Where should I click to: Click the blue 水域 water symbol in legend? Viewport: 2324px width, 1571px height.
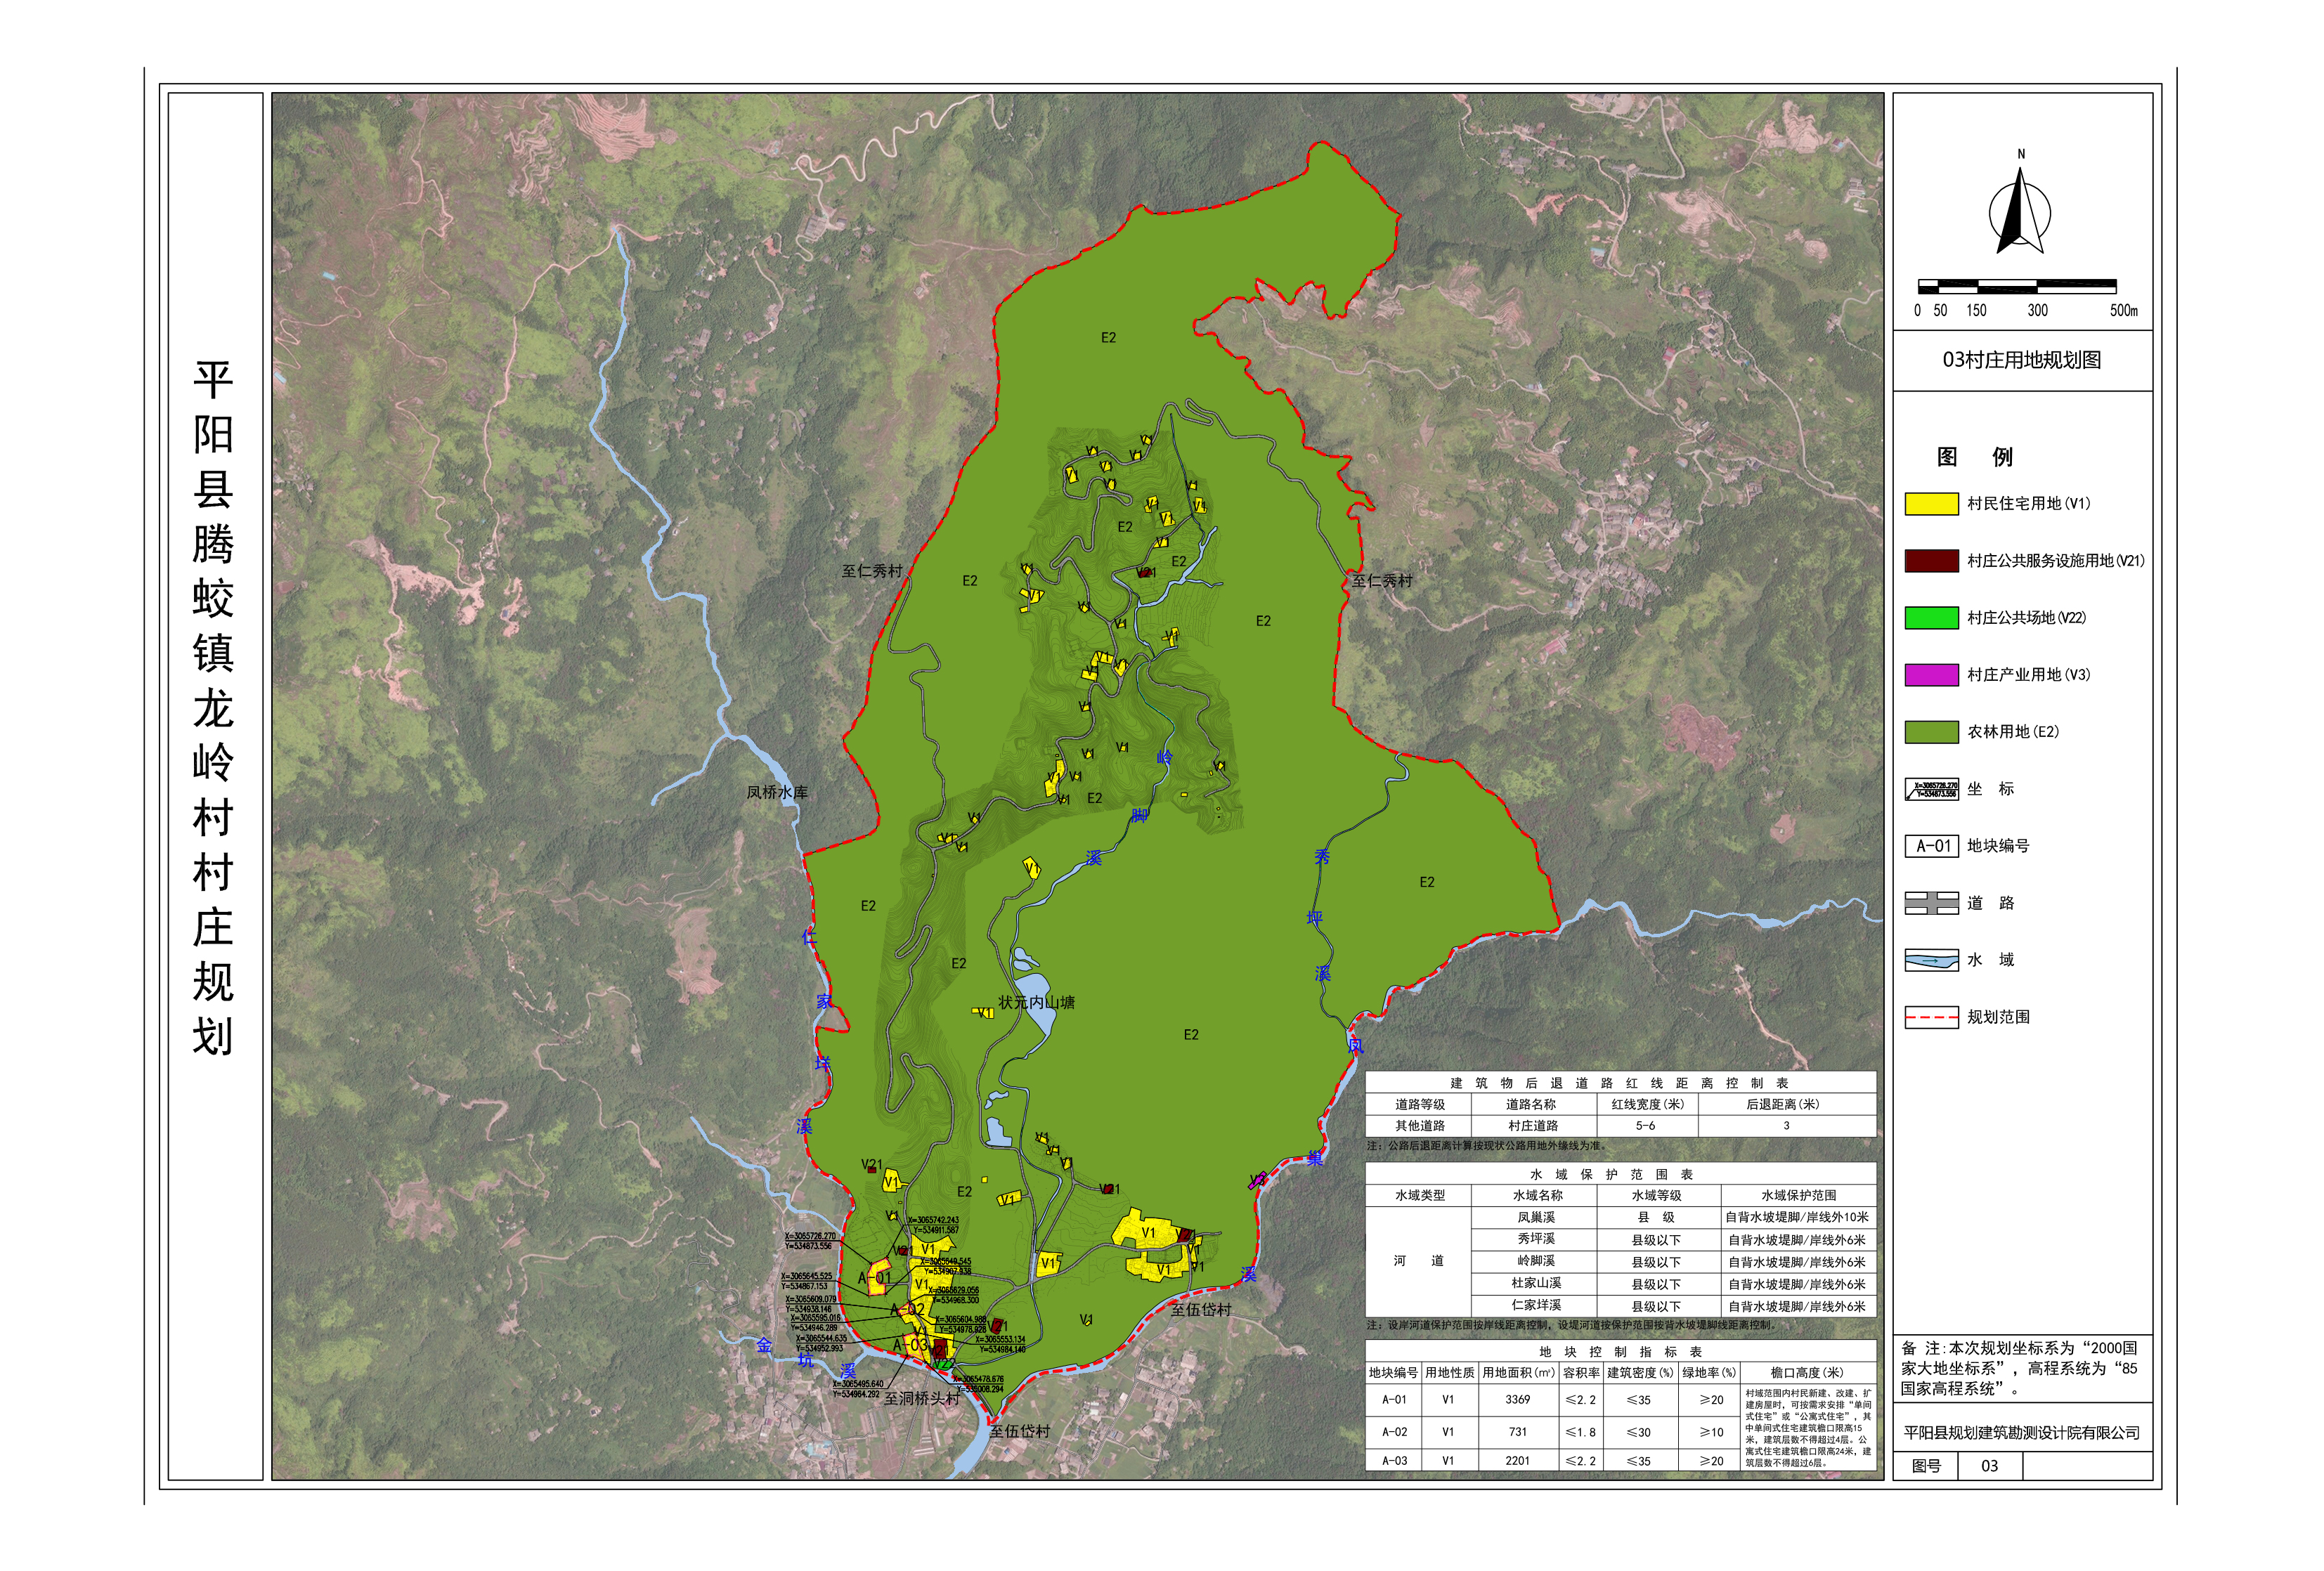coord(1931,960)
